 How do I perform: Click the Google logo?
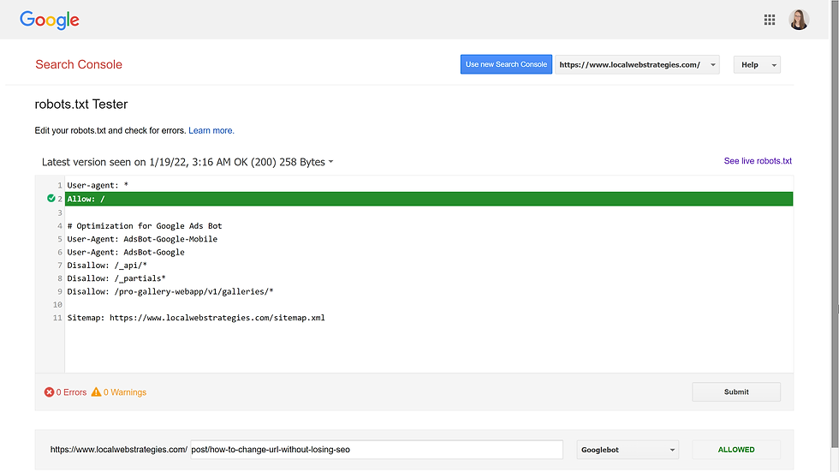(50, 21)
